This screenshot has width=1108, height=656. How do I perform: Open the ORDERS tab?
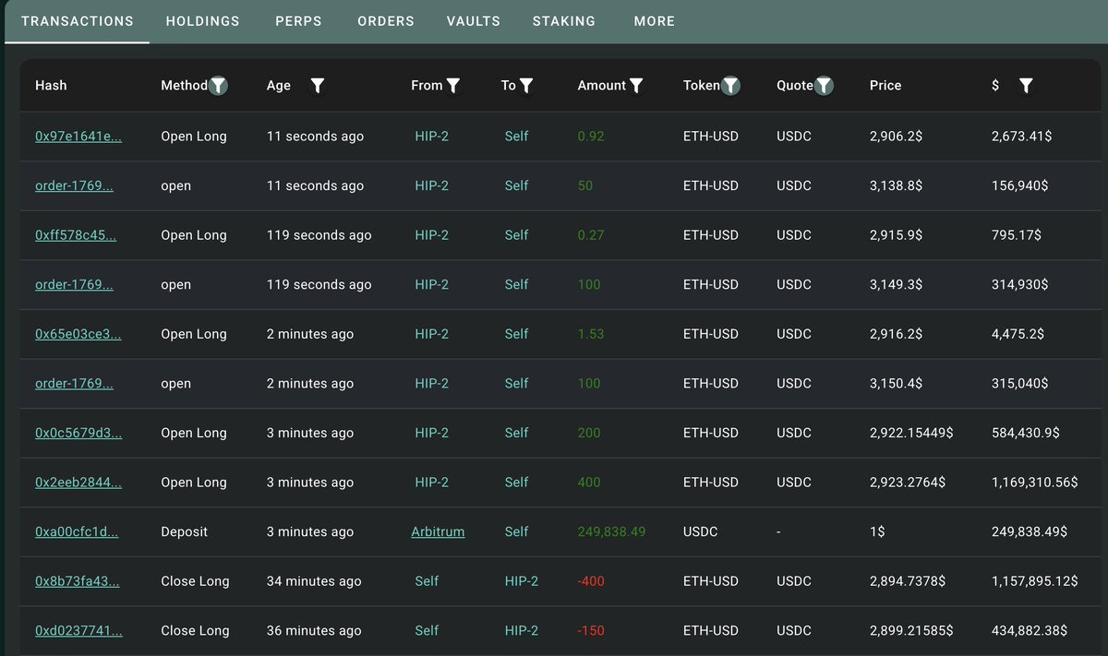tap(386, 20)
